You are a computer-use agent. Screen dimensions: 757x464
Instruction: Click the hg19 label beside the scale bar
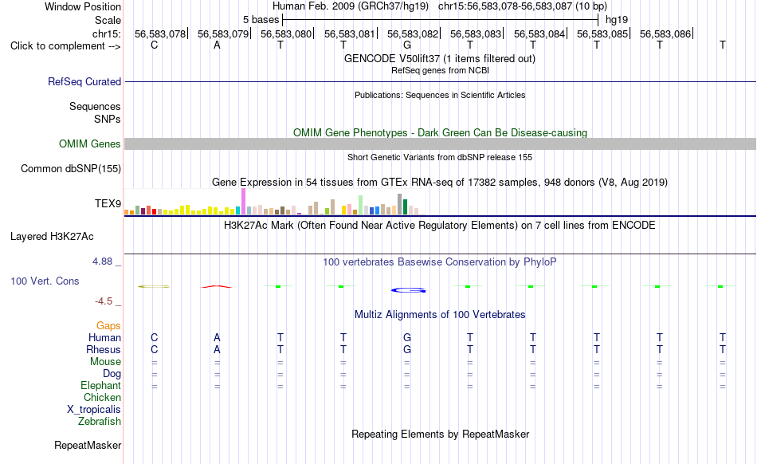tap(617, 20)
